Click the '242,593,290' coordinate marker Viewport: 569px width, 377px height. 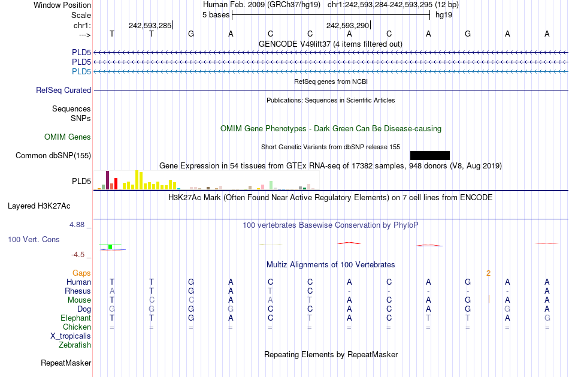click(x=347, y=25)
